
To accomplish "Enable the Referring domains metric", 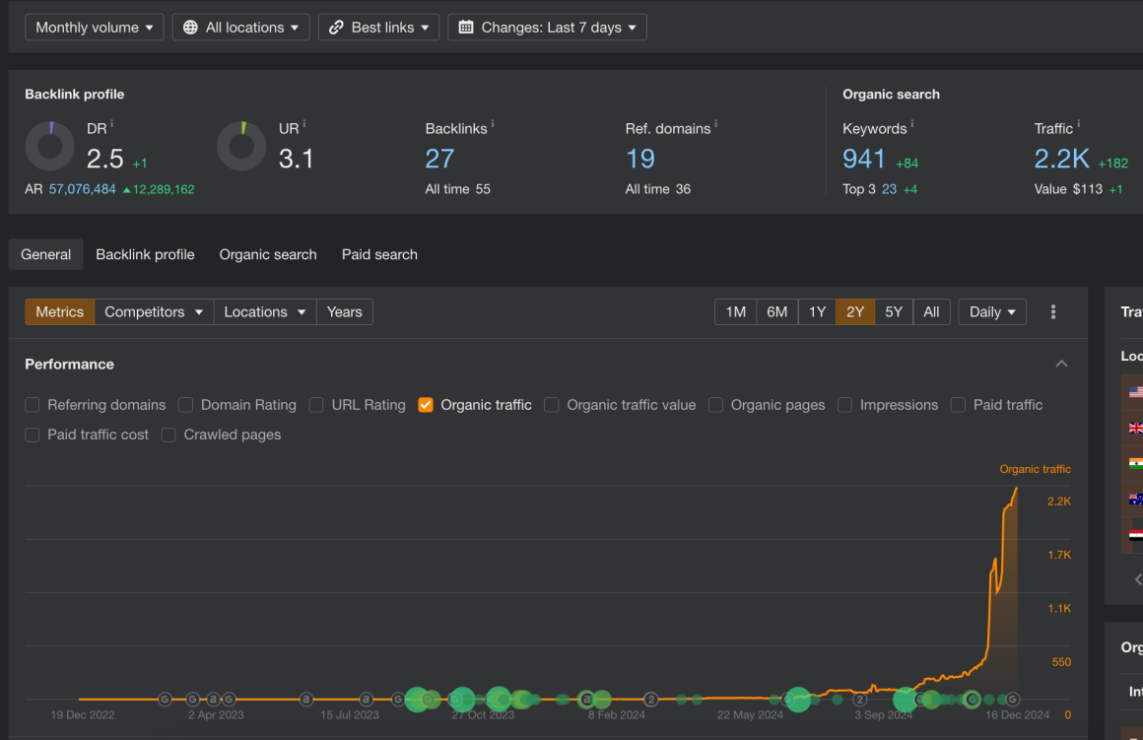I will click(32, 404).
